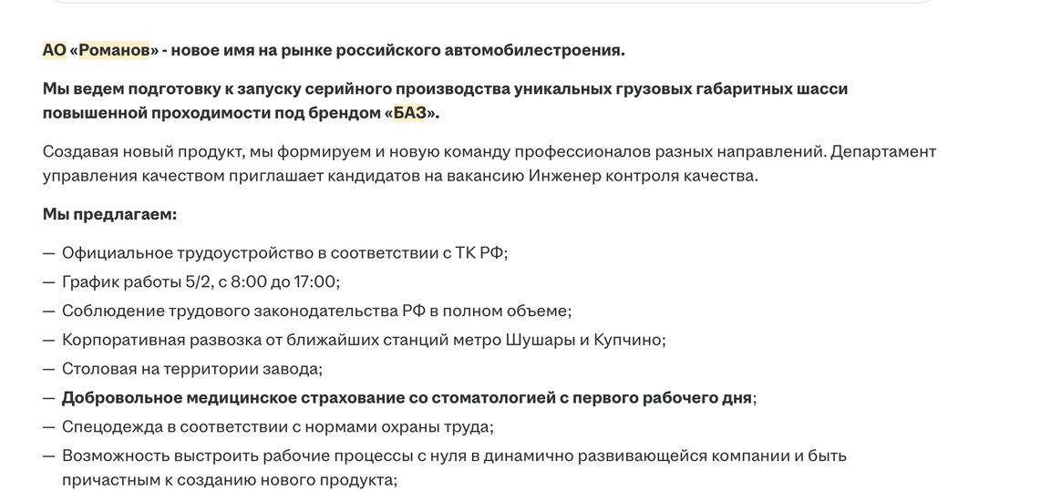Click the «Мы предлагаем:» heading

tap(109, 215)
